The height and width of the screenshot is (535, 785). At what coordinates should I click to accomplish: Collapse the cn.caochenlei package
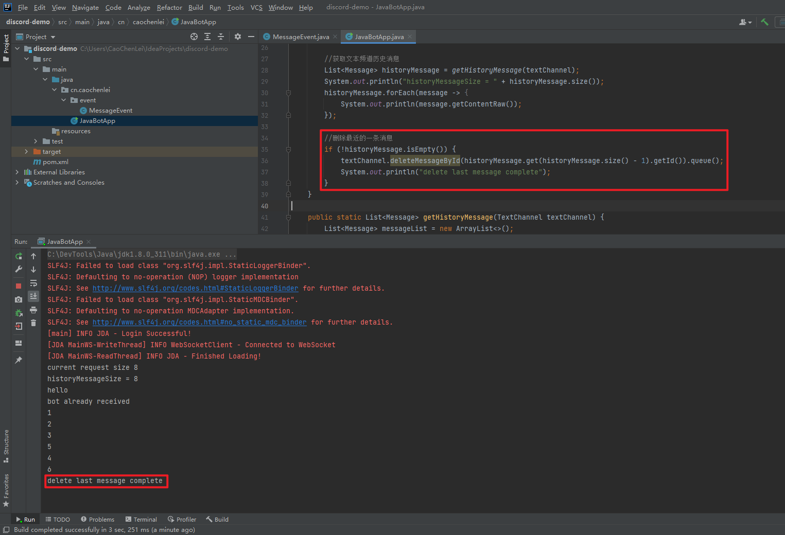coord(55,90)
